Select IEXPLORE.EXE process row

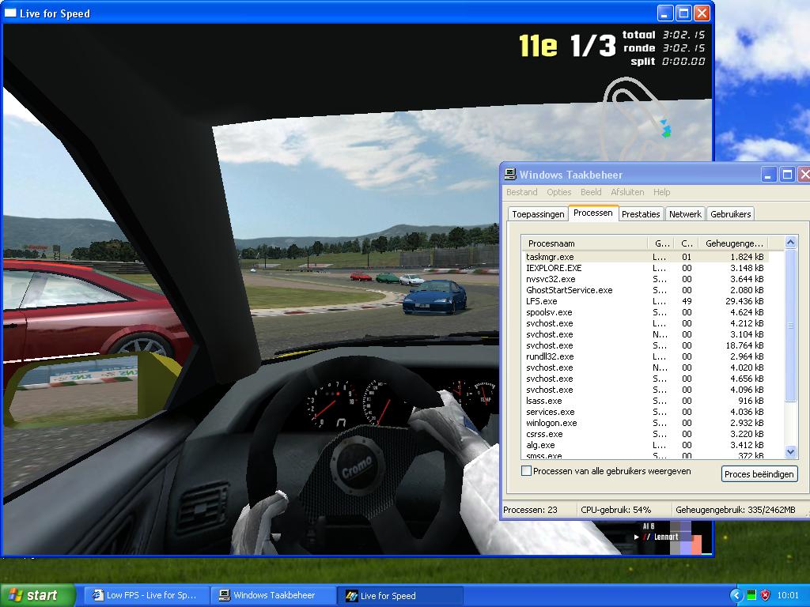point(645,268)
